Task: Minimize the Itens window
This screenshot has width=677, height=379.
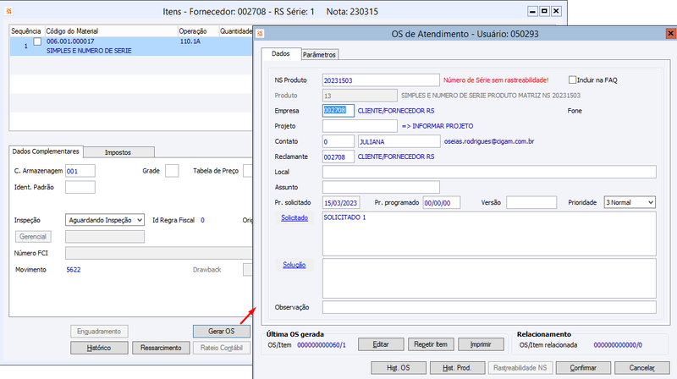Action: click(x=532, y=11)
